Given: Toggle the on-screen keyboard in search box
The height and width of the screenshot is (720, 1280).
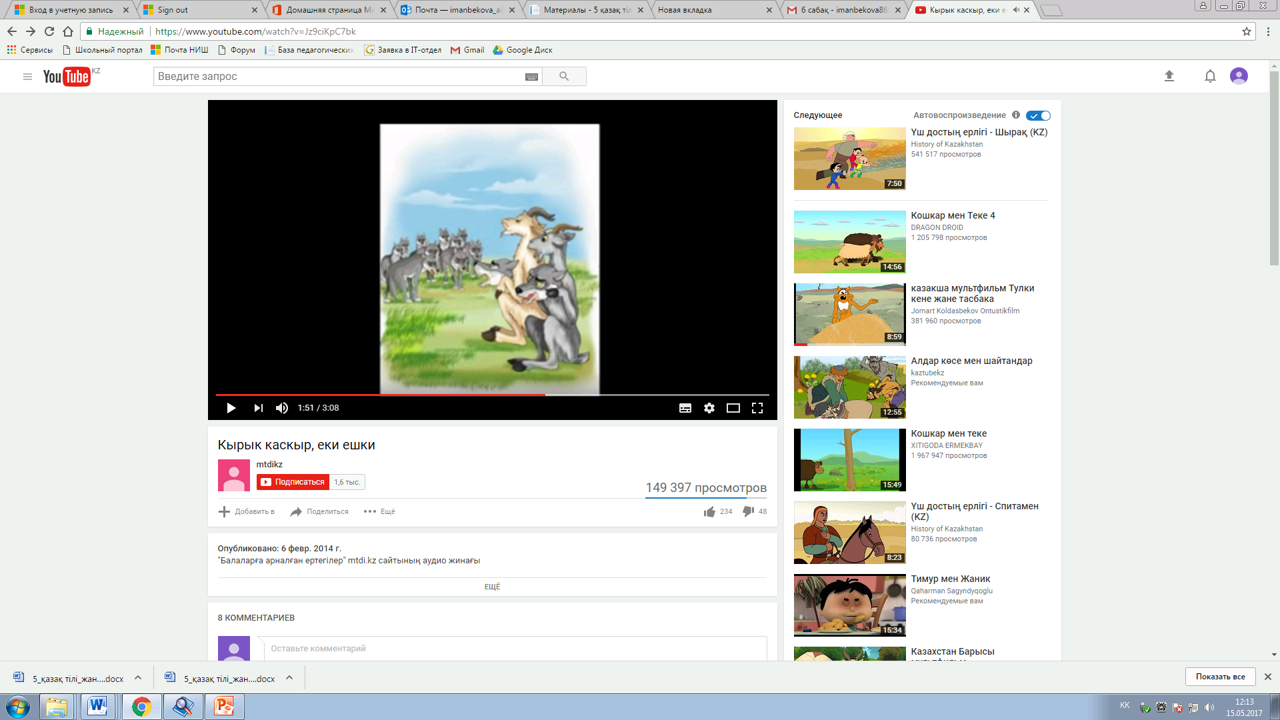Looking at the screenshot, I should (531, 77).
